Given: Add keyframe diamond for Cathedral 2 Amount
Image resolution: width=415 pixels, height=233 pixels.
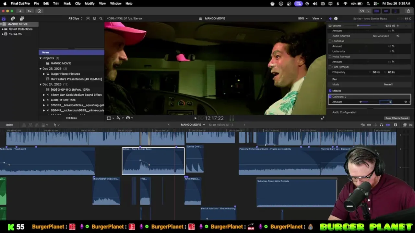Looking at the screenshot, I should (x=405, y=102).
